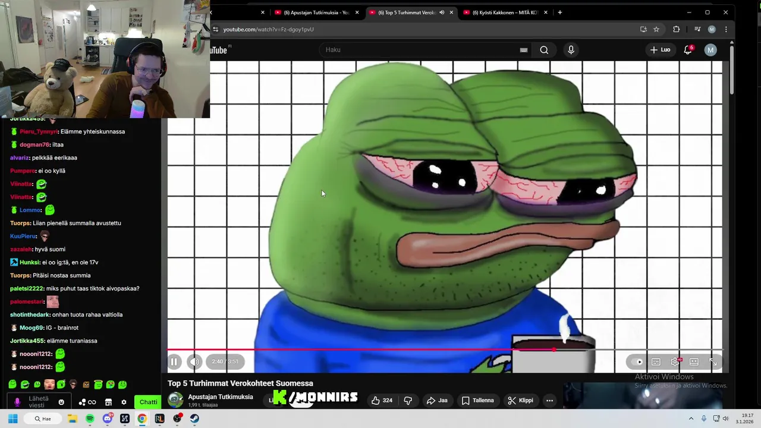Click the YouTube search magnifier button
761x428 pixels.
click(544, 50)
